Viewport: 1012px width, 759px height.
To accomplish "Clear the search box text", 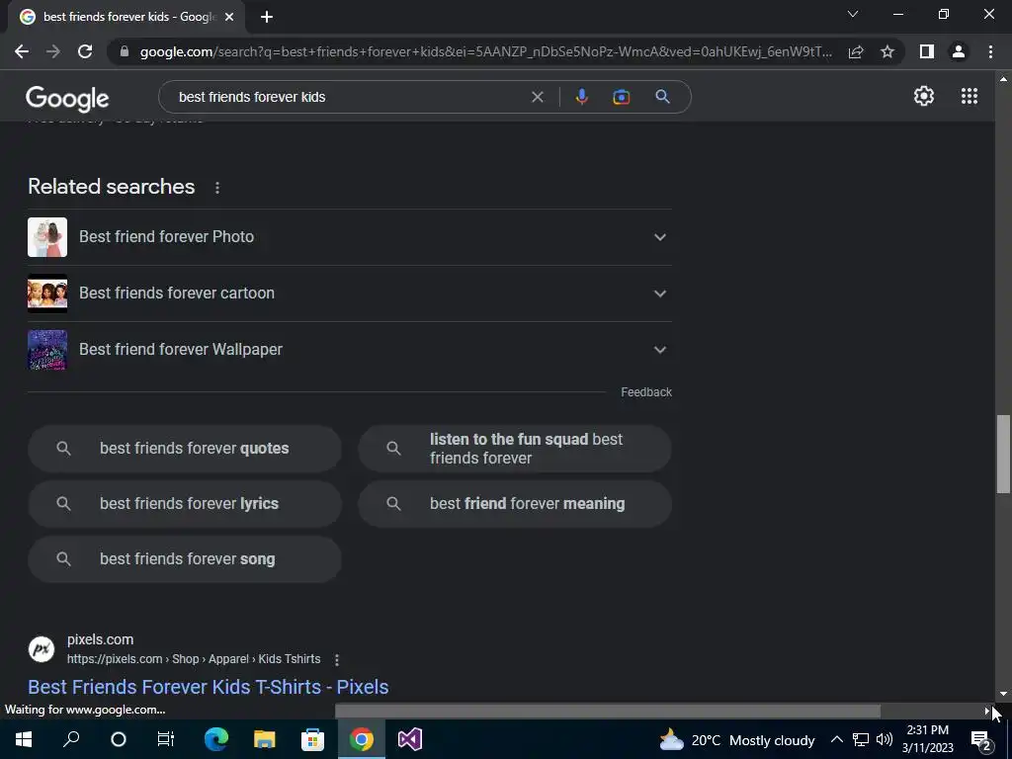I will pyautogui.click(x=537, y=97).
